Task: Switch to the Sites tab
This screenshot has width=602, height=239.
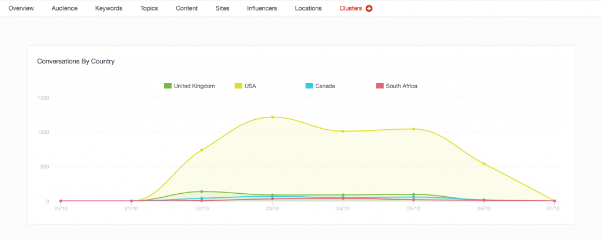Action: (x=222, y=9)
